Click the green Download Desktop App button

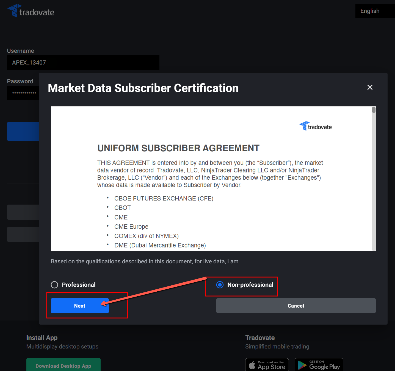pyautogui.click(x=63, y=365)
